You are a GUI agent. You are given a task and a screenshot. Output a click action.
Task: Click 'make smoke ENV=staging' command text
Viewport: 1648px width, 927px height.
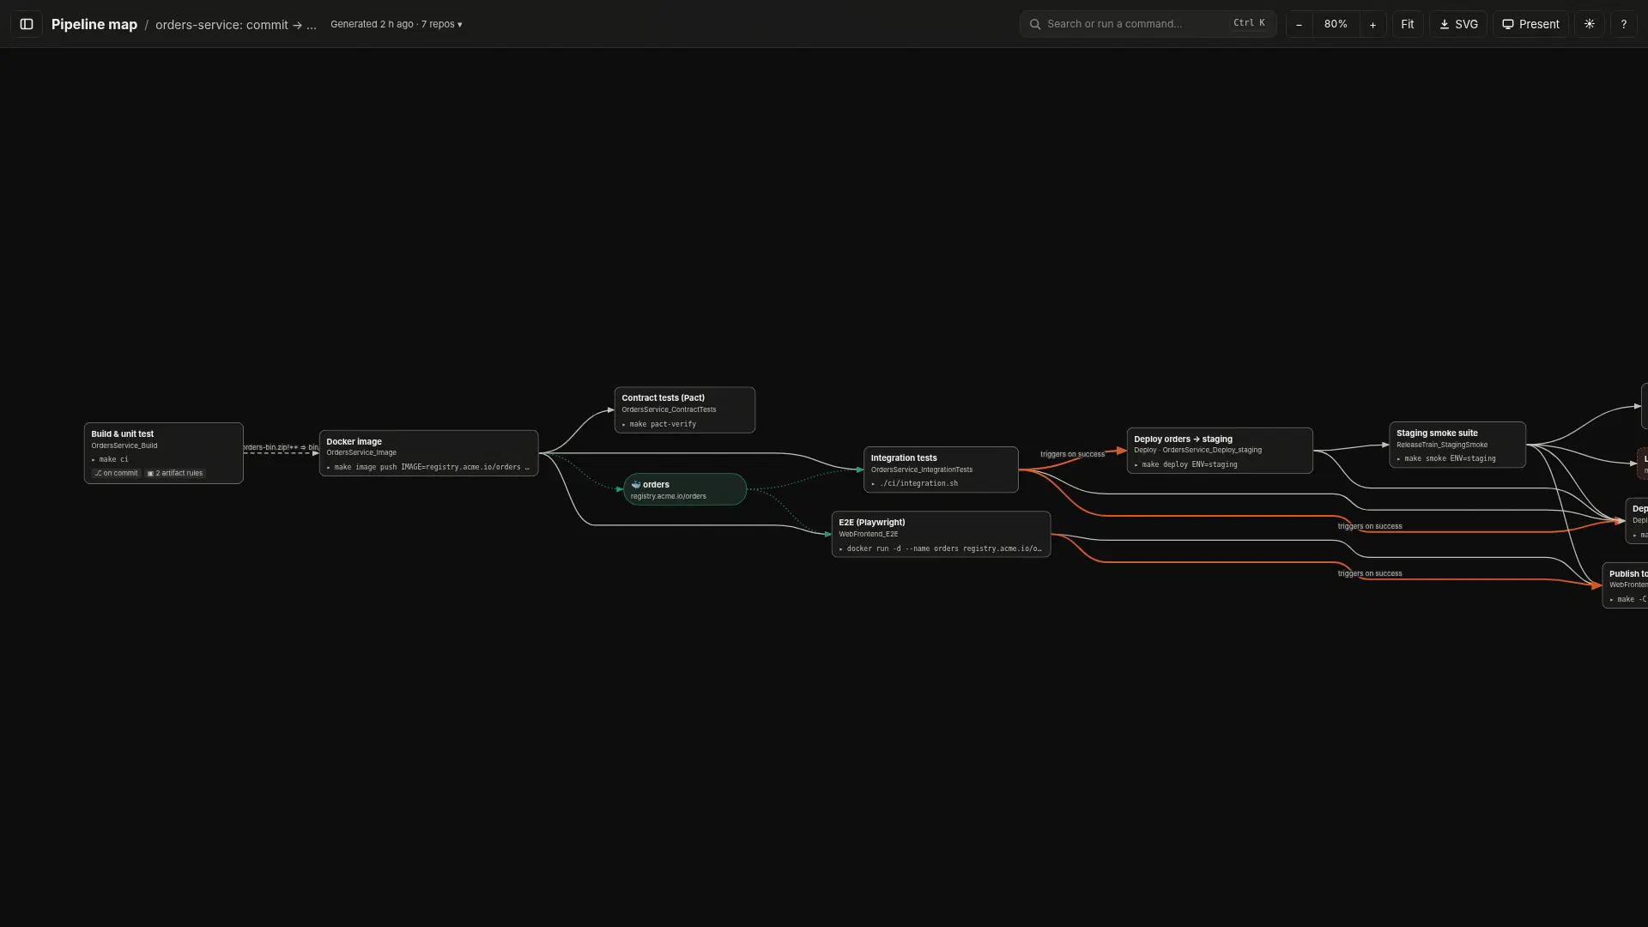pyautogui.click(x=1450, y=458)
